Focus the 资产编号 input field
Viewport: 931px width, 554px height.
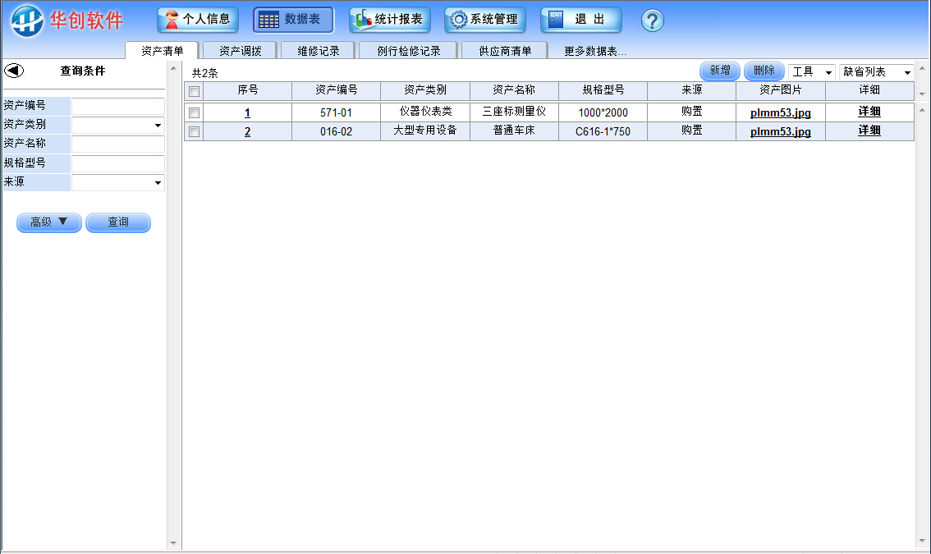click(x=118, y=107)
